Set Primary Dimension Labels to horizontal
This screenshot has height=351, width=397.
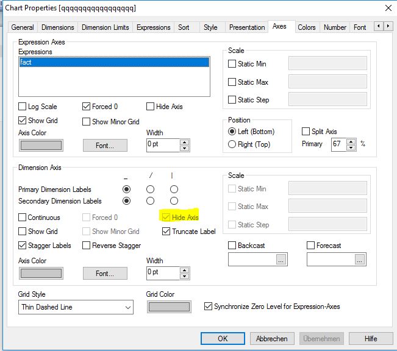tap(126, 190)
